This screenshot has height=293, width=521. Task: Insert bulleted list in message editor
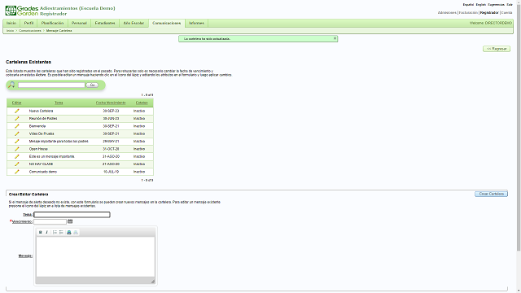coord(61,232)
